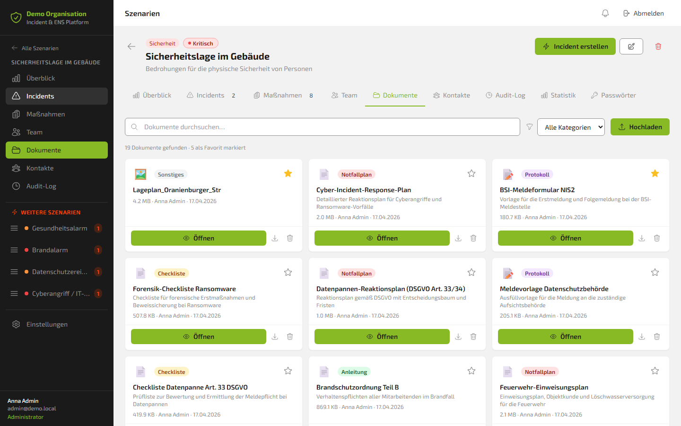Expand Gesundheitsalarm scenario handle
Viewport: 681px width, 426px height.
coord(14,228)
